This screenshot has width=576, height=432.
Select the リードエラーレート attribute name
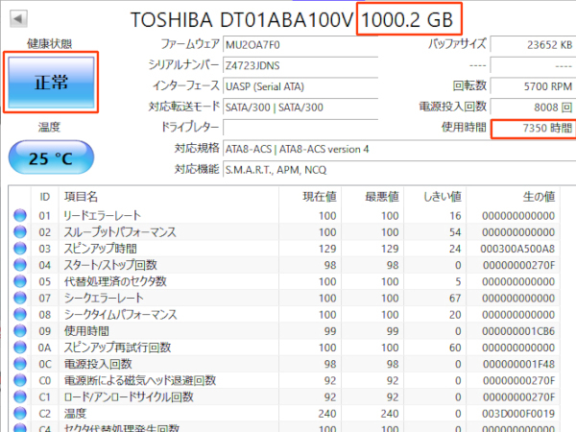[x=103, y=215]
